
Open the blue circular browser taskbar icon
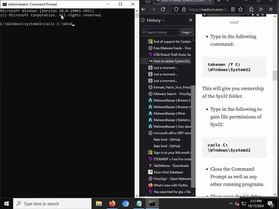click(125, 204)
